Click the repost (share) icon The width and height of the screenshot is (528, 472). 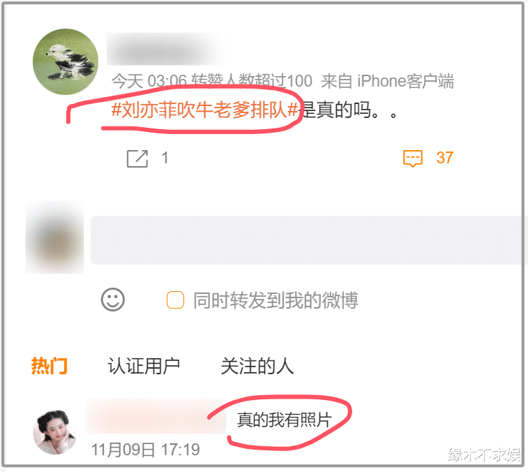pyautogui.click(x=137, y=158)
